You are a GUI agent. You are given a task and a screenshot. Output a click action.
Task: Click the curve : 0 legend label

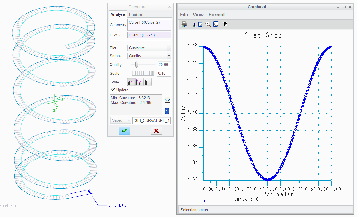(x=246, y=199)
